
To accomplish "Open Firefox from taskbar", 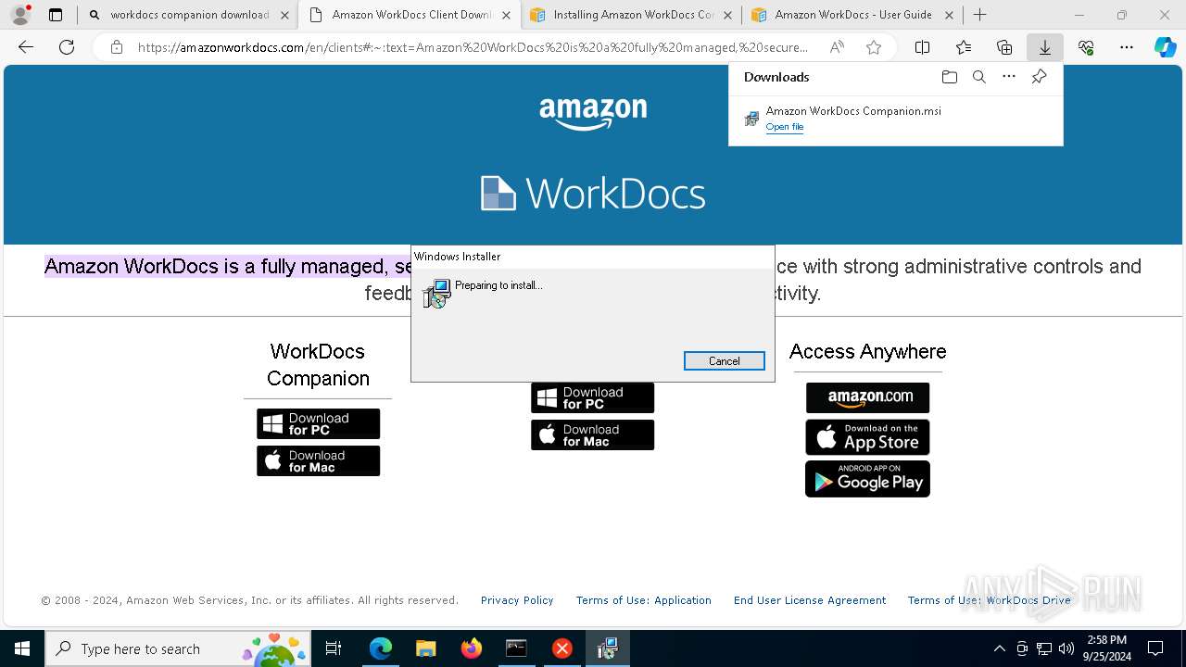I will (471, 648).
